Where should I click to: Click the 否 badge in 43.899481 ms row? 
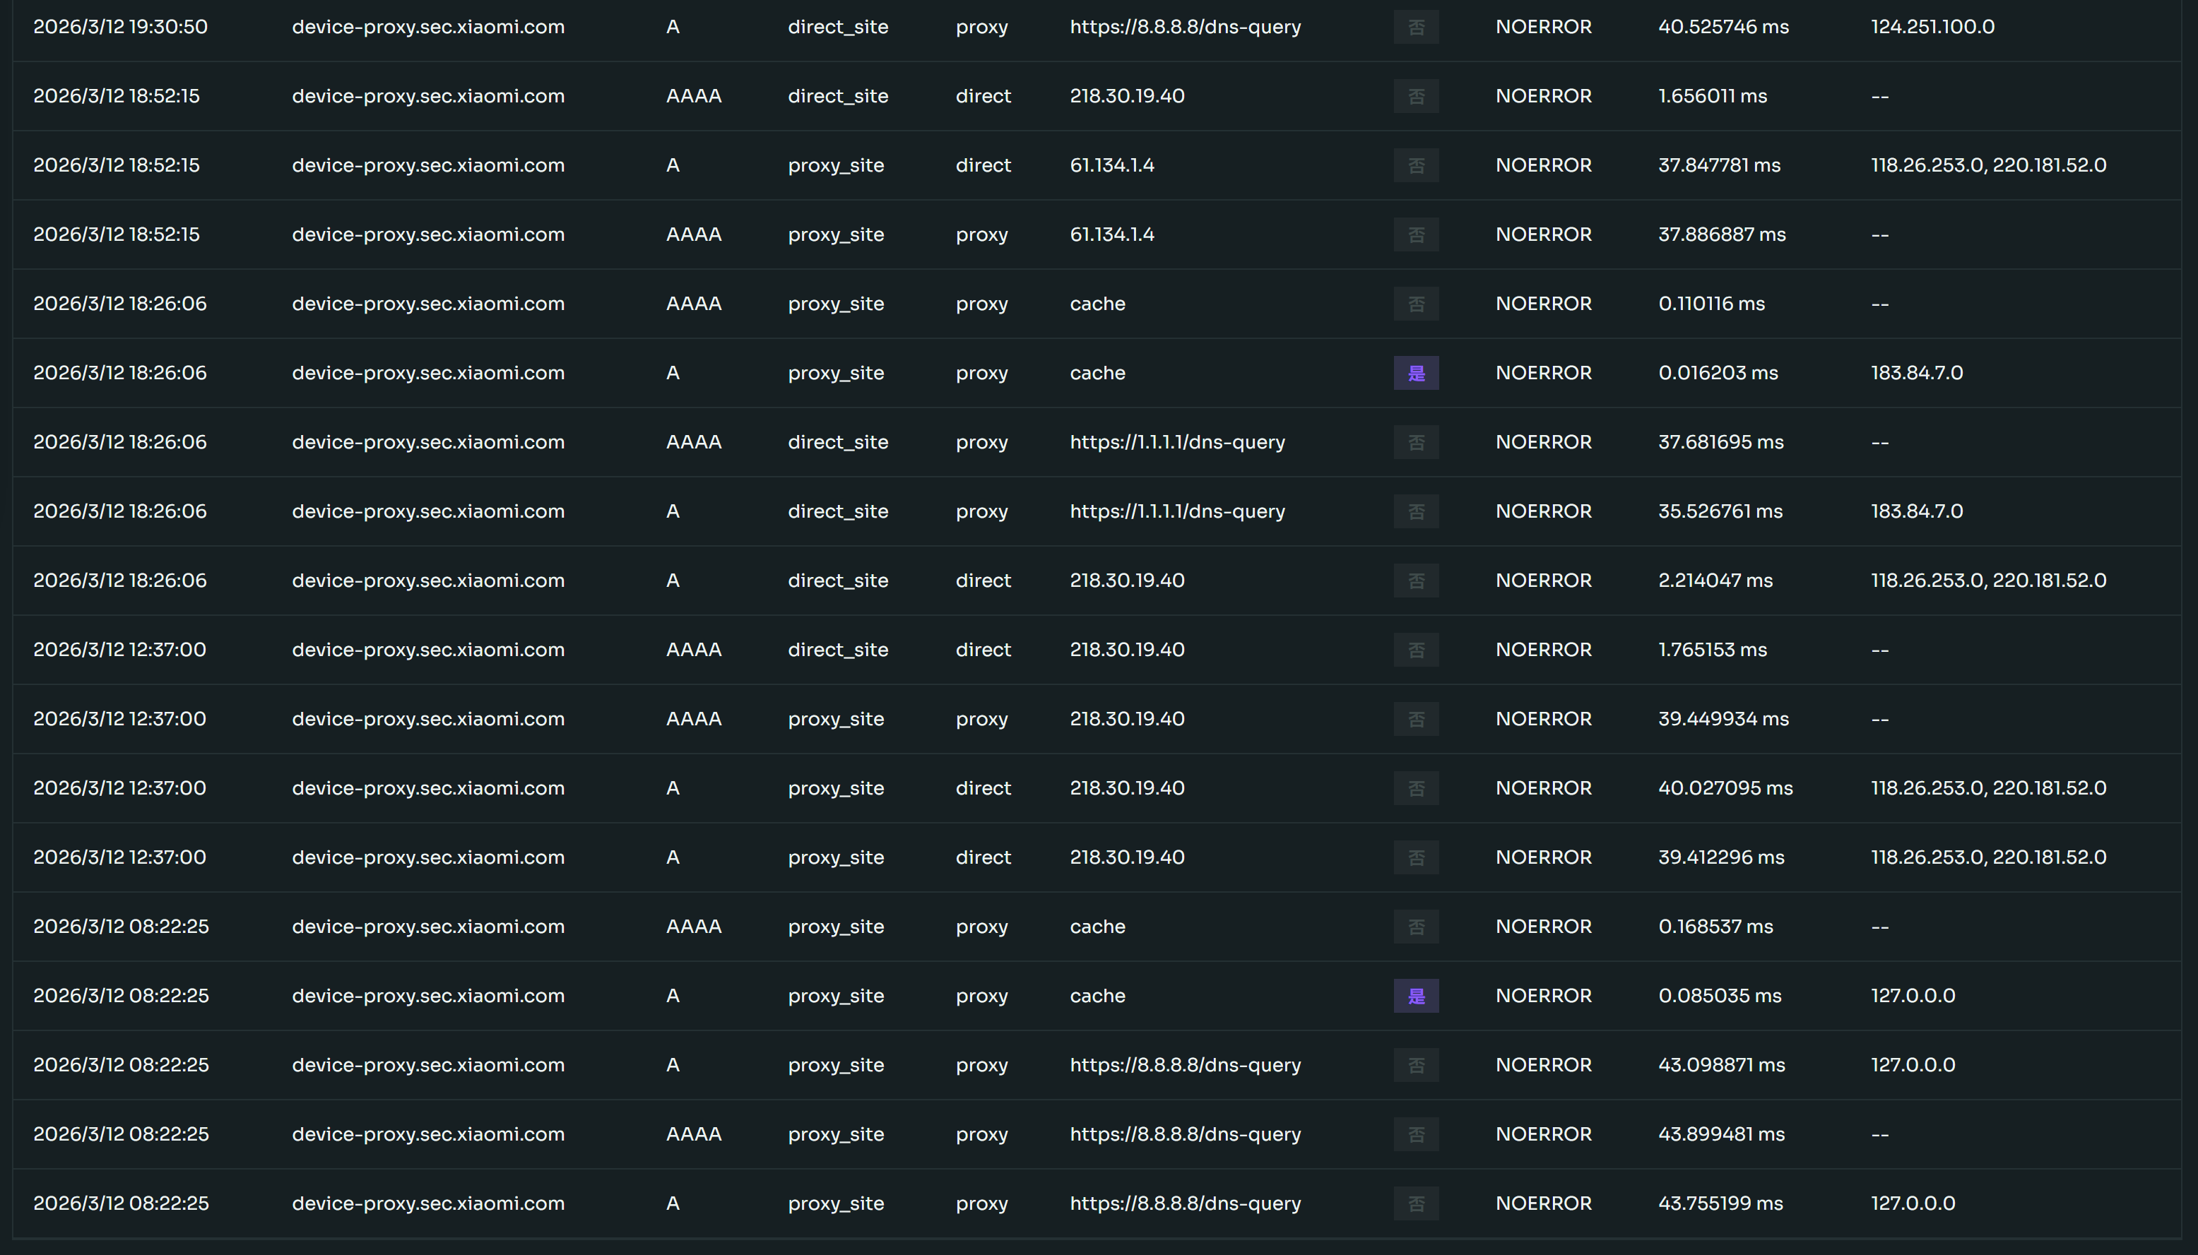(x=1416, y=1134)
